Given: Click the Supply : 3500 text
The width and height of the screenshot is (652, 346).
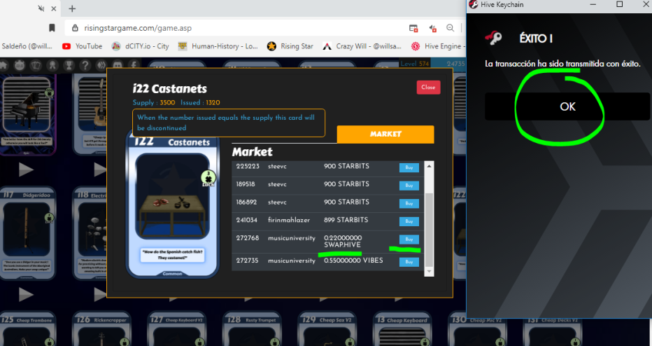Looking at the screenshot, I should click(154, 102).
